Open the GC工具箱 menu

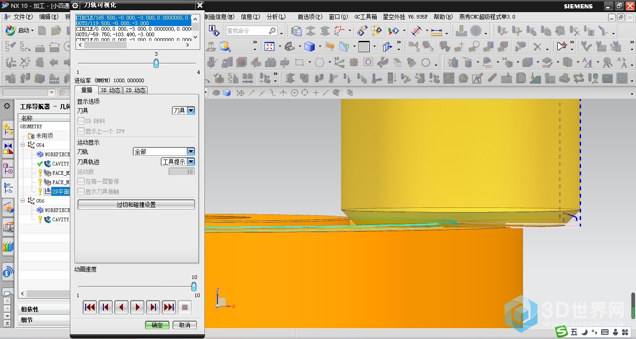[x=365, y=17]
